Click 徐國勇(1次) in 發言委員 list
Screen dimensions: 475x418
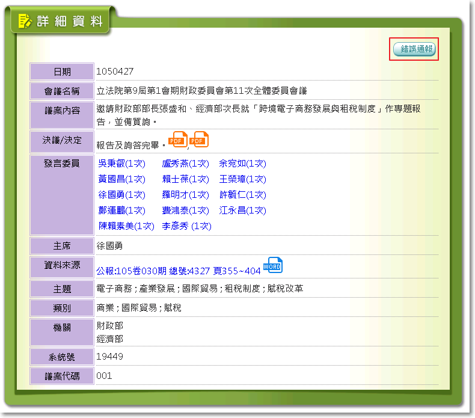tap(122, 195)
